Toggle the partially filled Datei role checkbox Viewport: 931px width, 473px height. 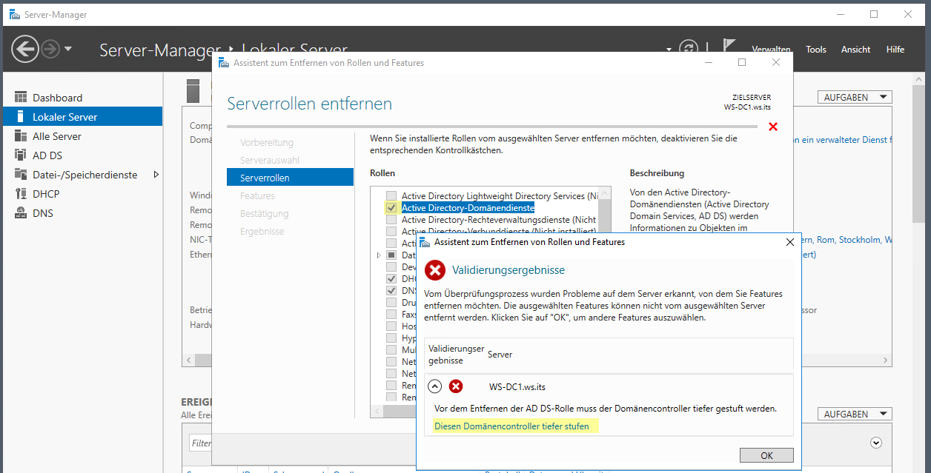391,255
